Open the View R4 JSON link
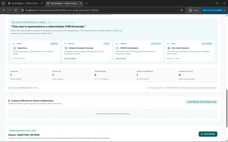Screen dimensions: 228x142 [x=121, y=59]
